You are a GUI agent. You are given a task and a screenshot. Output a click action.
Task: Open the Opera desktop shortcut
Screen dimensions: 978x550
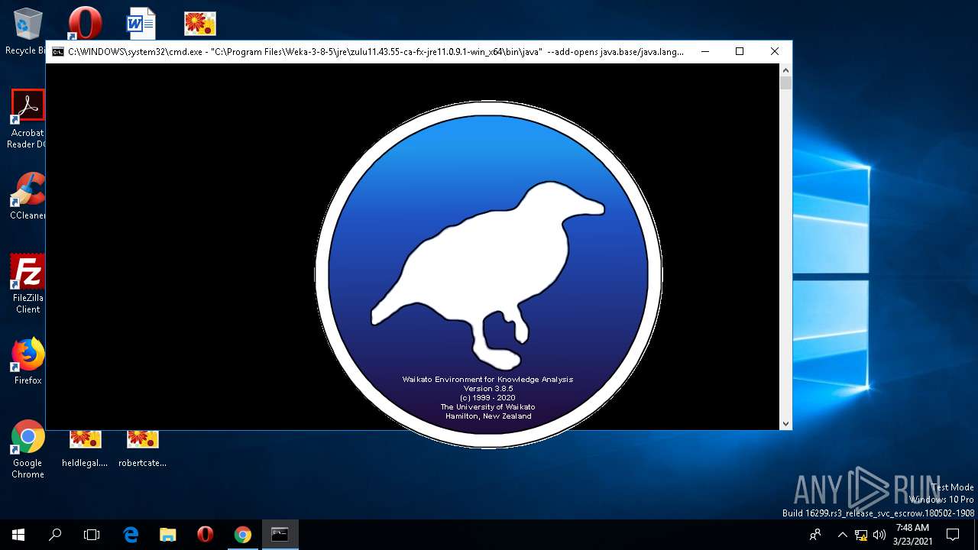pyautogui.click(x=85, y=23)
